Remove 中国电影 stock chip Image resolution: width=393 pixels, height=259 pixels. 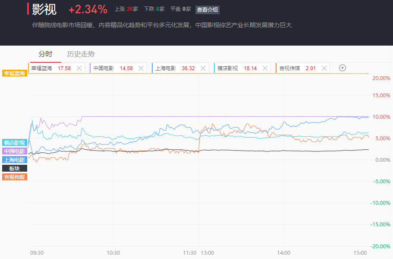click(141, 68)
